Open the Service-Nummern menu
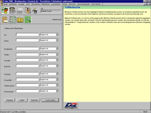Screen dimensions: 151x113 coord(84,4)
